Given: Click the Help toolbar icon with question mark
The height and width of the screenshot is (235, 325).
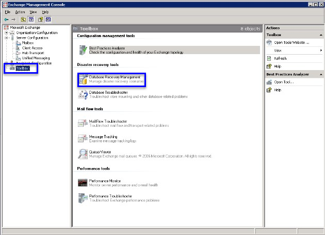Looking at the screenshot, I should click(40, 20).
